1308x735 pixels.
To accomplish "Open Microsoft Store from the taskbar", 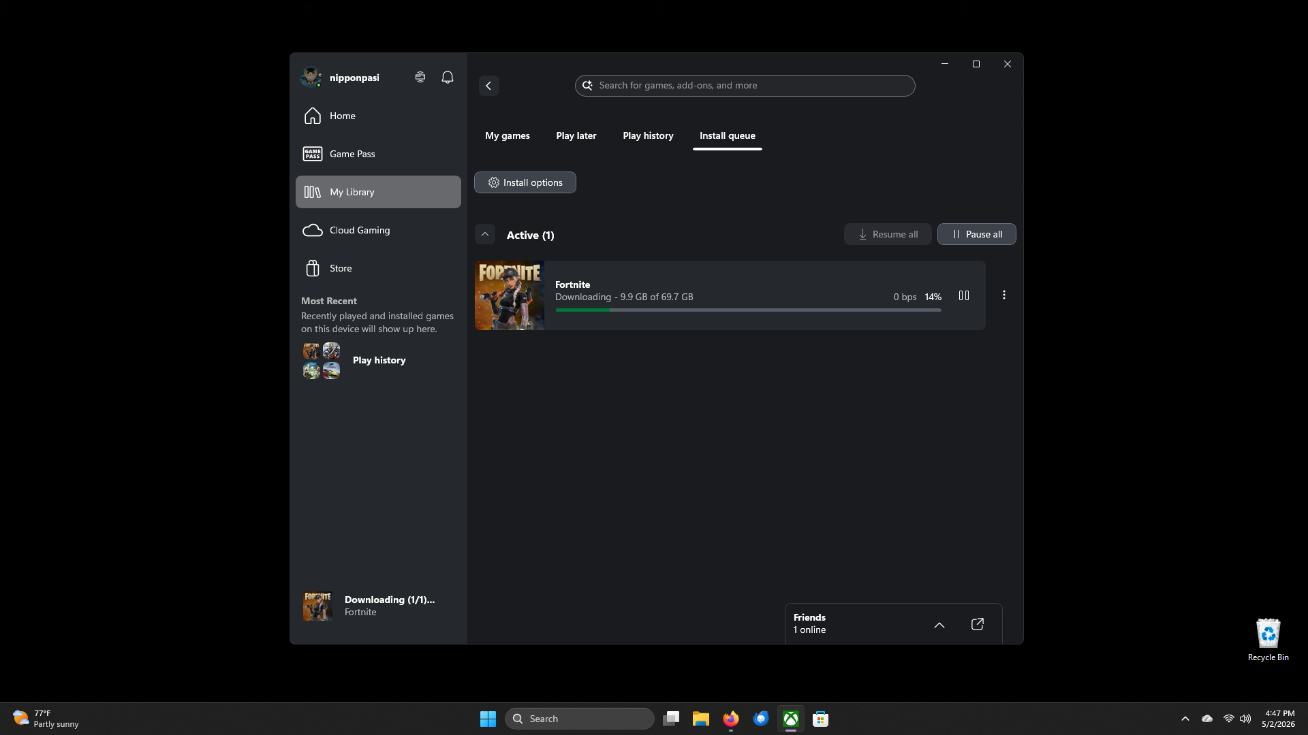I will click(821, 719).
